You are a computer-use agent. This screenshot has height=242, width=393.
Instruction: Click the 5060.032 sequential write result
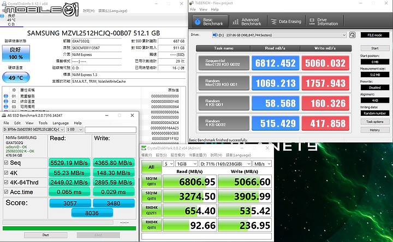(325, 63)
